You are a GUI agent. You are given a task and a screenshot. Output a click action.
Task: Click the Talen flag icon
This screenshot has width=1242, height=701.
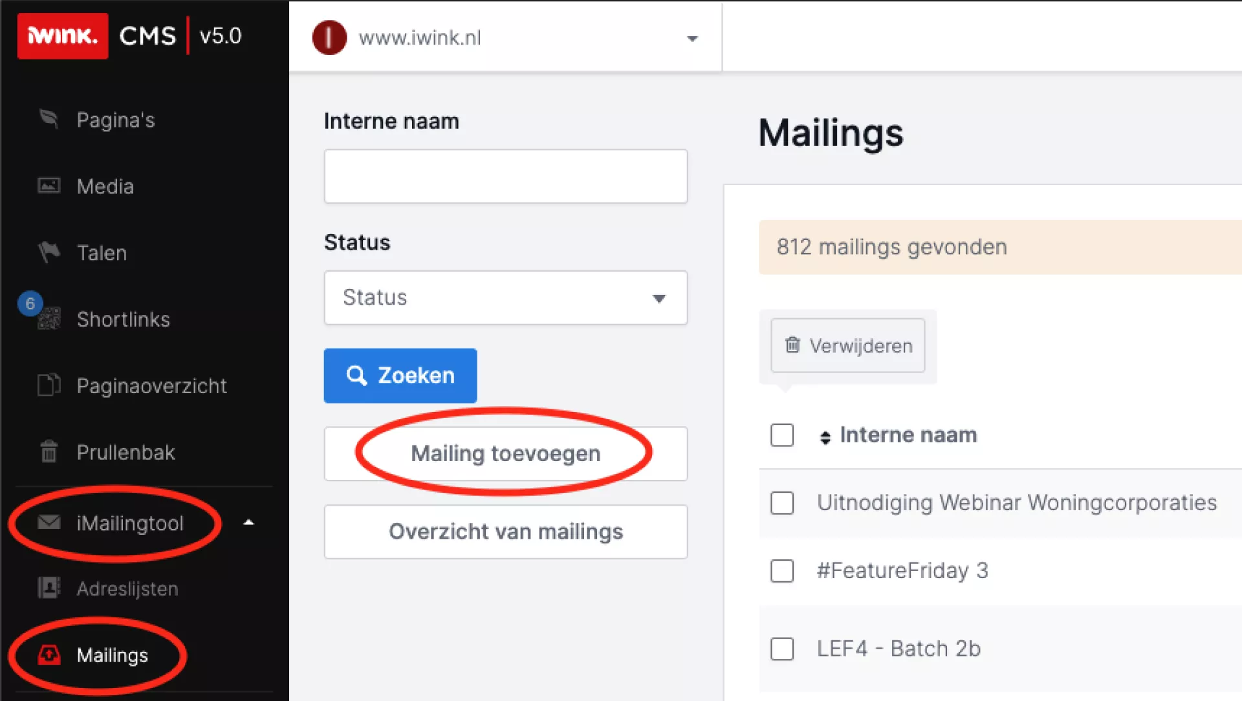[x=49, y=252]
